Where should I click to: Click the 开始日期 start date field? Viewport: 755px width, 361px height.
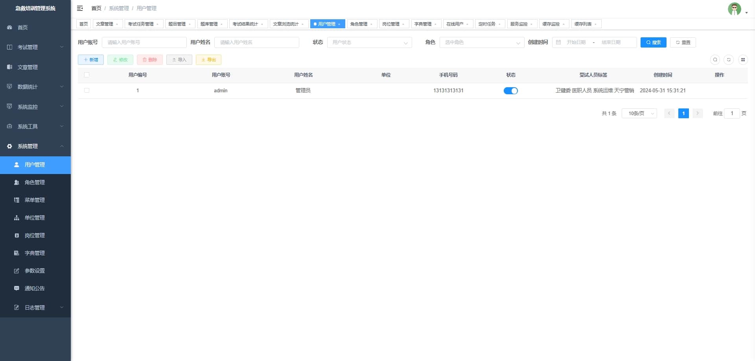[x=576, y=42]
